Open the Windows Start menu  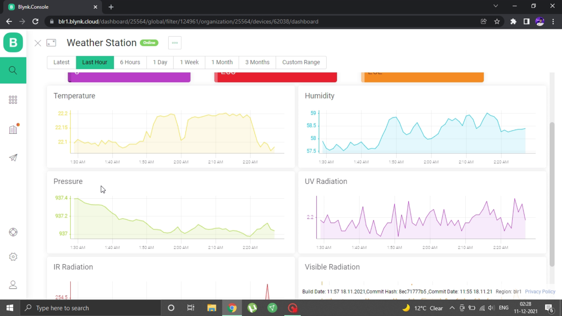(x=10, y=308)
